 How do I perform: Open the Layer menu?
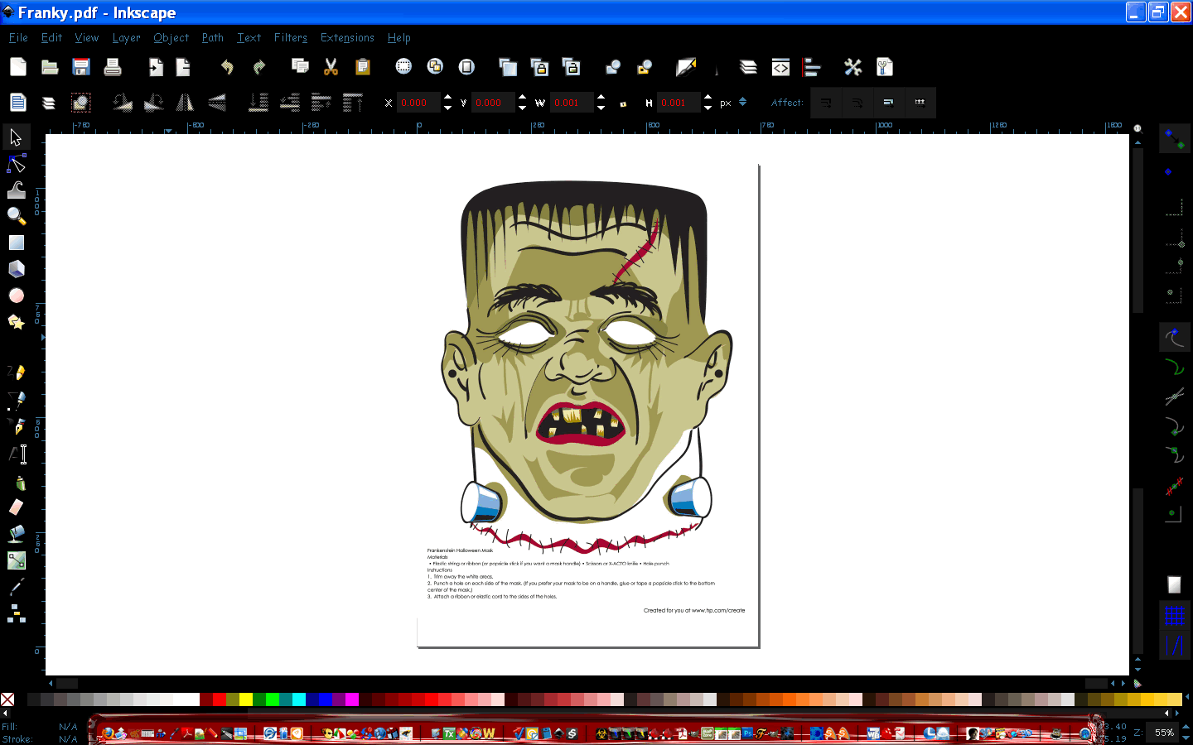pyautogui.click(x=126, y=37)
